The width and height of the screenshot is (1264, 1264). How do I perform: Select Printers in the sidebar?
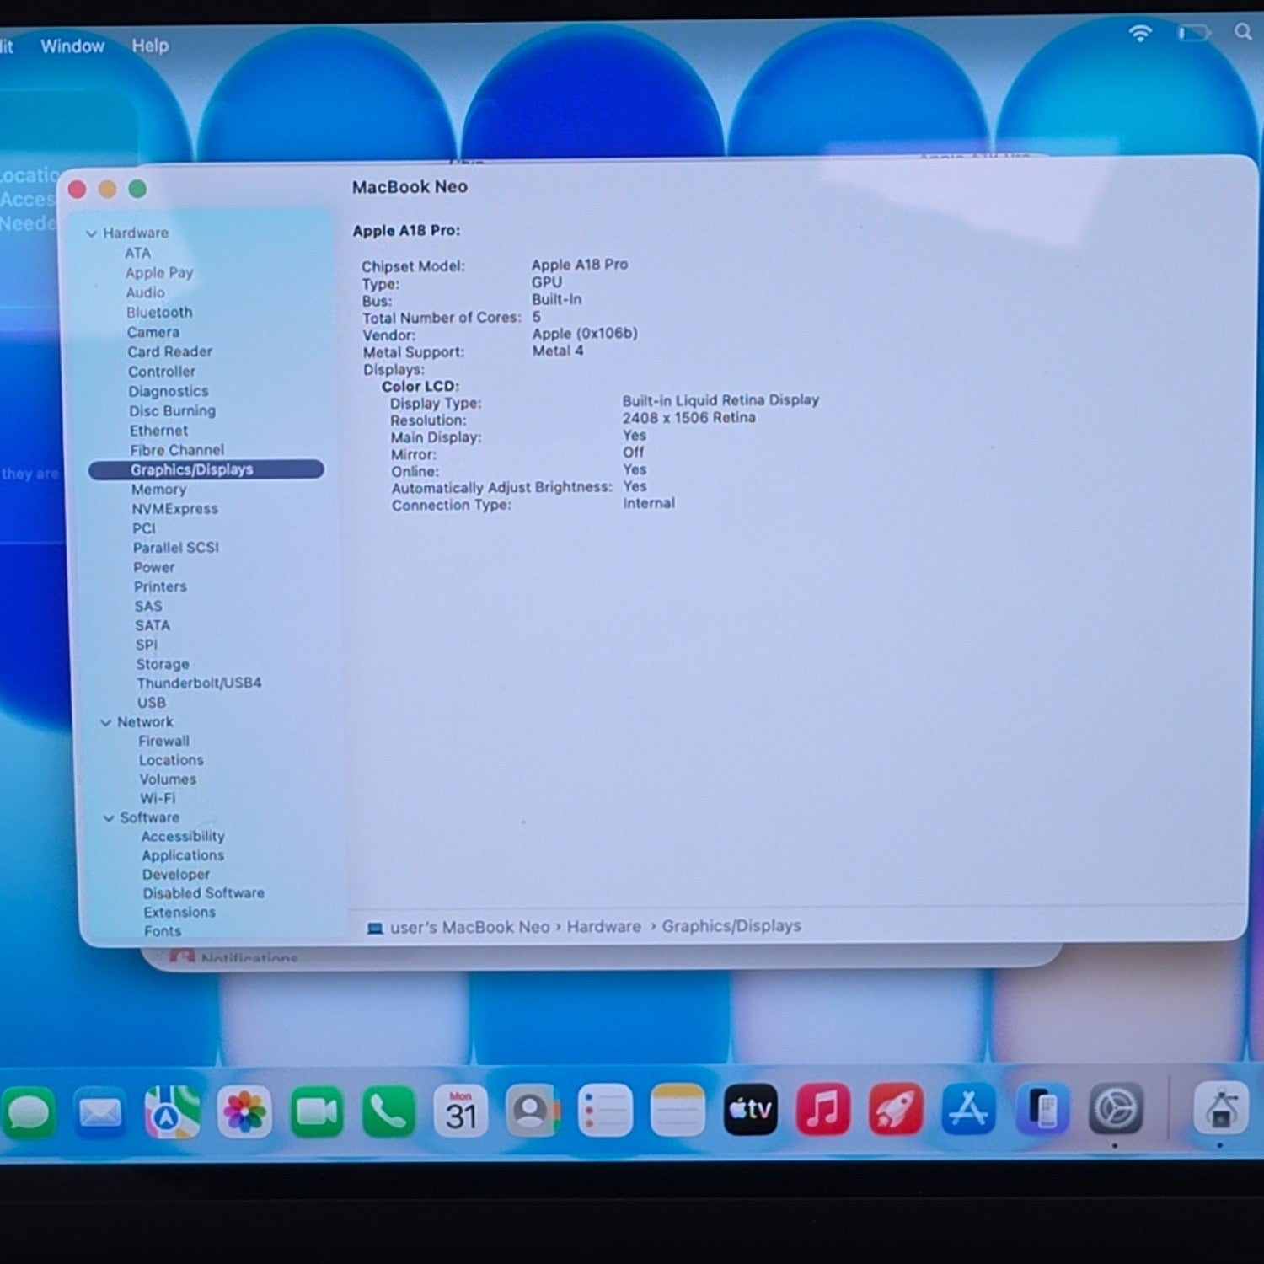tap(160, 587)
